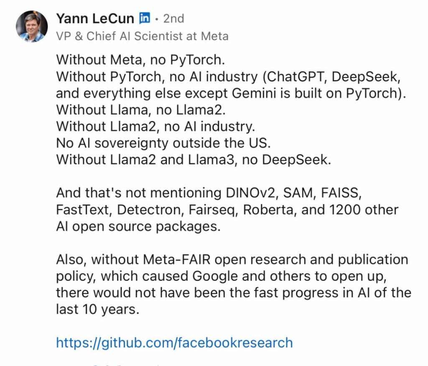Click the line 'Without Llama, no Llama2.'

[141, 110]
